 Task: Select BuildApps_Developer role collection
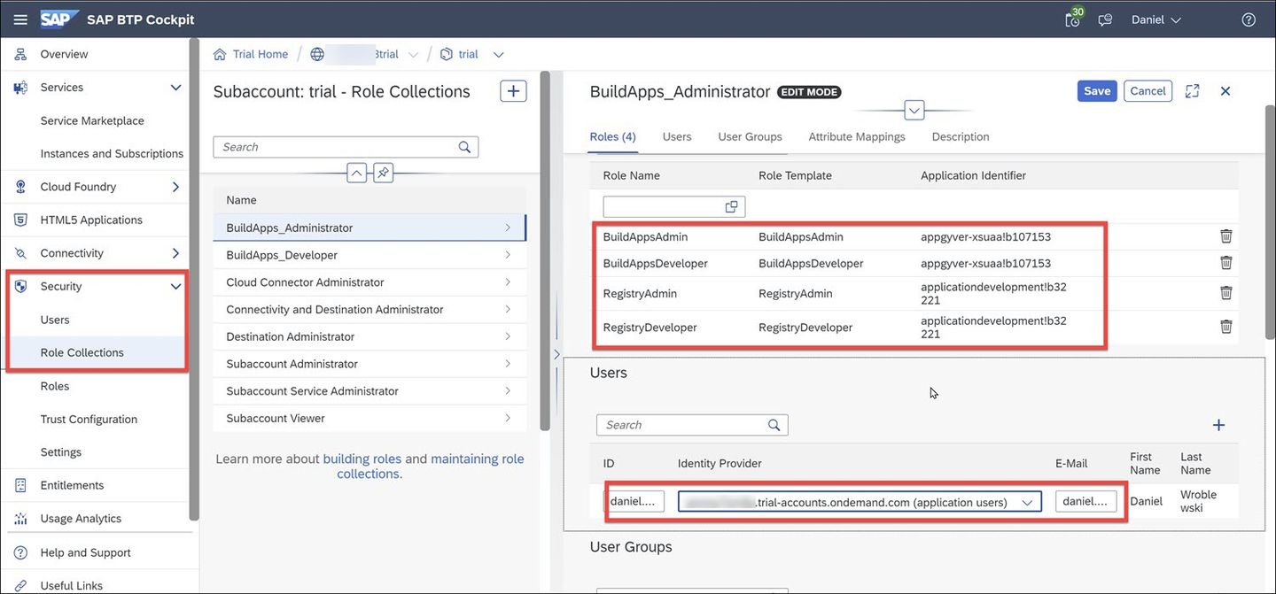point(370,255)
